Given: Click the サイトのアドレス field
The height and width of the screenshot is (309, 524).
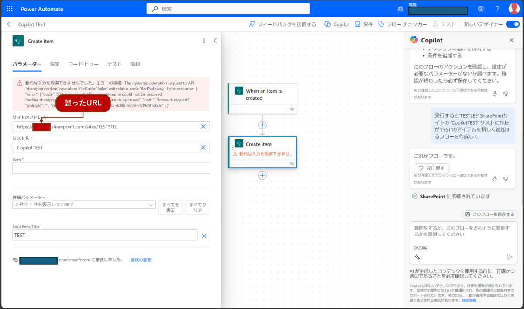Looking at the screenshot, I should click(111, 127).
